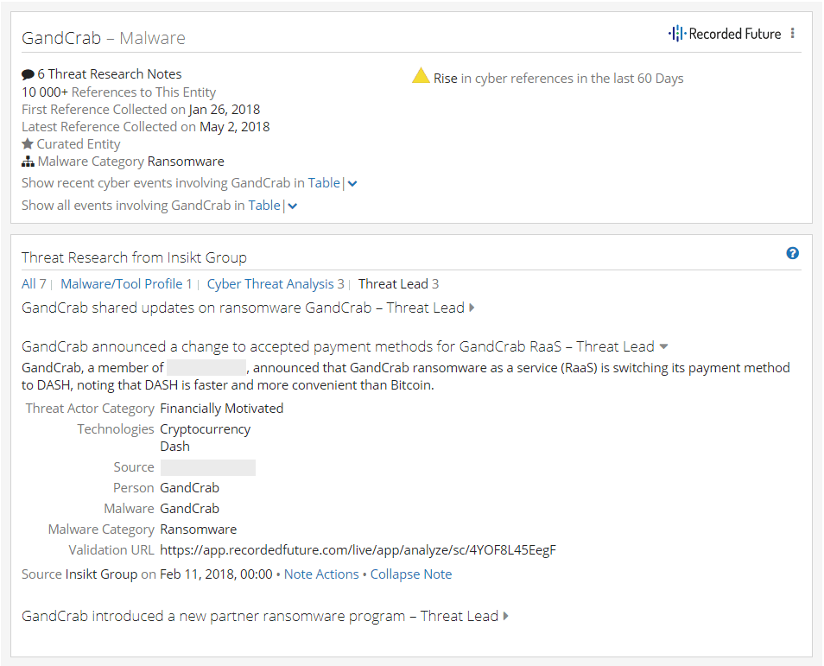Click the Person value 'GandCrab'
824x666 pixels.
[x=190, y=488]
